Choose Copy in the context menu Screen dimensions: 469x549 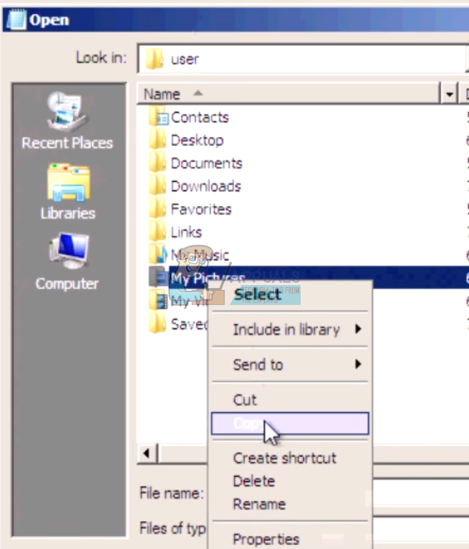[x=290, y=423]
